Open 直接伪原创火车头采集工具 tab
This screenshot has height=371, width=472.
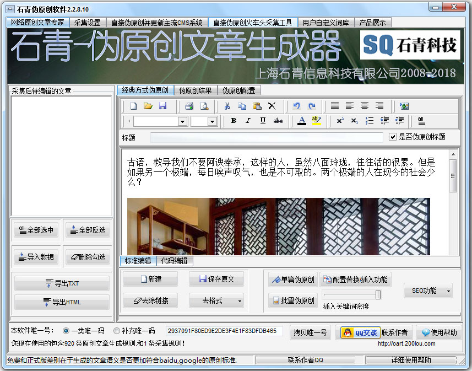coord(253,23)
